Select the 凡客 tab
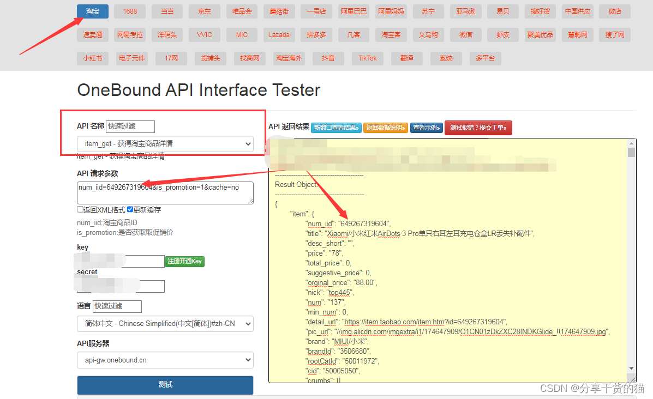The width and height of the screenshot is (653, 399). [x=354, y=34]
